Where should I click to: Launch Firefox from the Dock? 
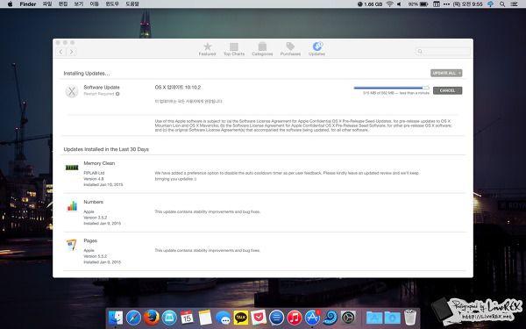[152, 318]
